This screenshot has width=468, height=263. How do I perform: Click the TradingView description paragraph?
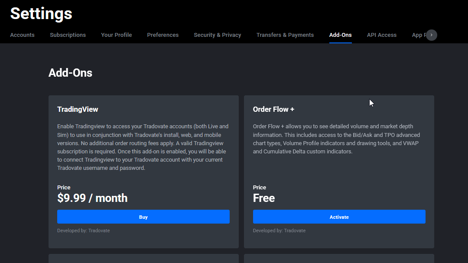click(x=143, y=147)
